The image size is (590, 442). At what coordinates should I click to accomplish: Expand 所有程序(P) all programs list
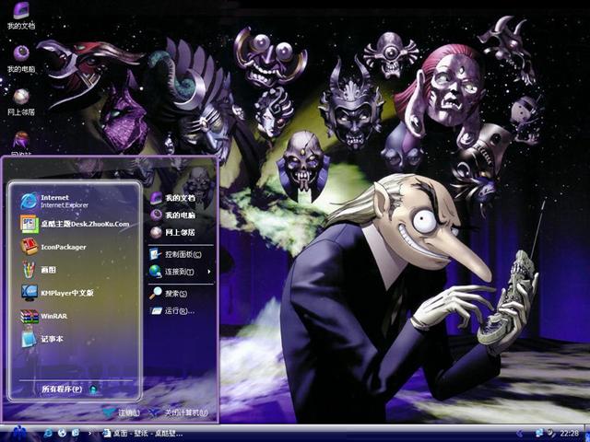point(70,389)
